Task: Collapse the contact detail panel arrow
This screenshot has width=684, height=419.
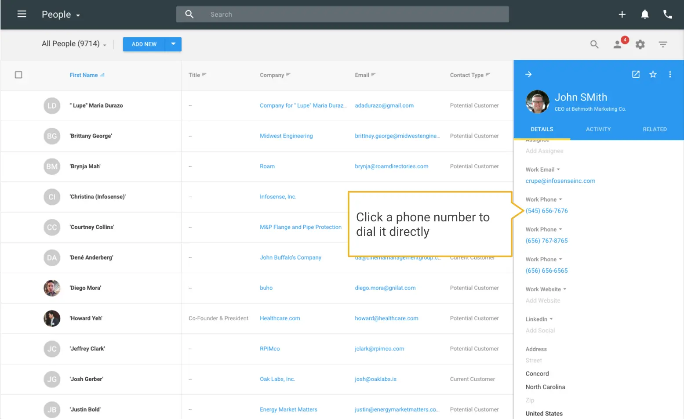Action: click(528, 75)
